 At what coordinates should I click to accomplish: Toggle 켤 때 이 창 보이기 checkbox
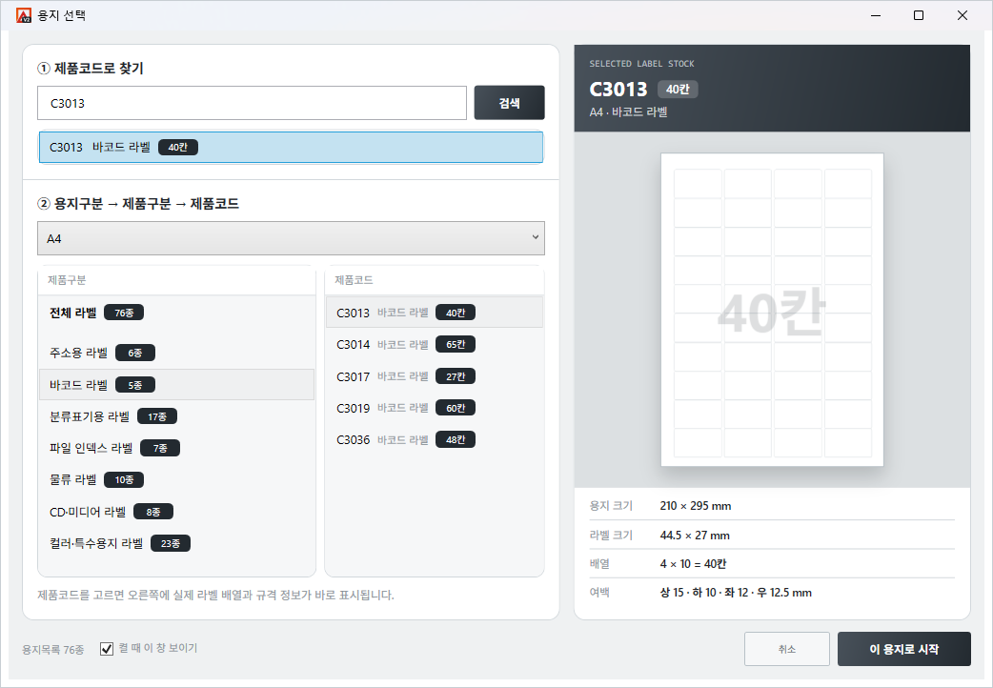pyautogui.click(x=107, y=649)
